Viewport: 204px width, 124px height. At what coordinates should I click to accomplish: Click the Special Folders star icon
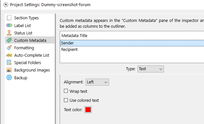click(9, 62)
